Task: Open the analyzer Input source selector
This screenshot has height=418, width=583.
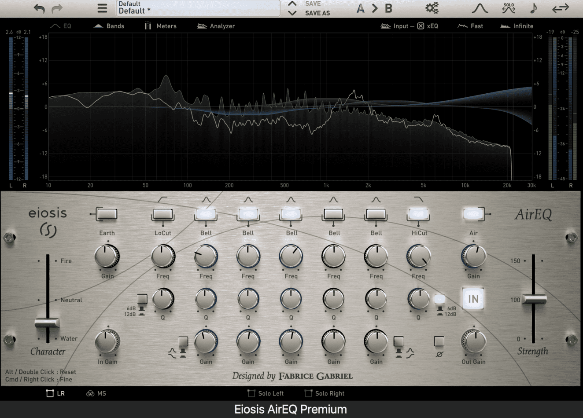Action: point(395,26)
